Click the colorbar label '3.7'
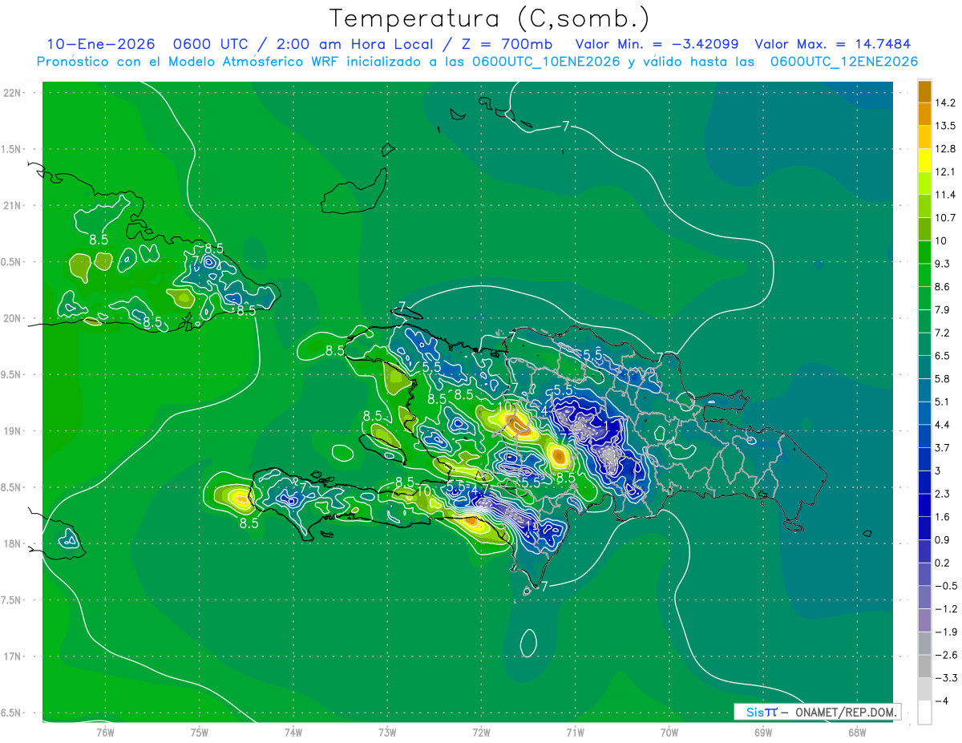This screenshot has width=962, height=743. click(943, 448)
